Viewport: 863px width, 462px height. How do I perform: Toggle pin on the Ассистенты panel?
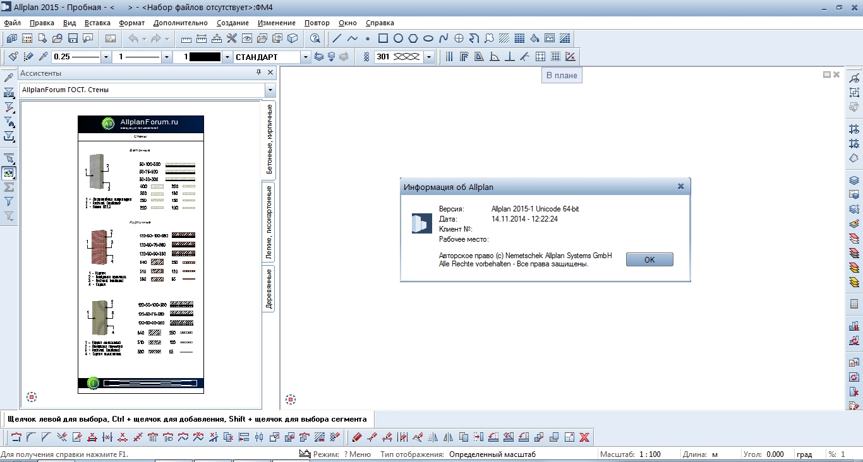(258, 73)
